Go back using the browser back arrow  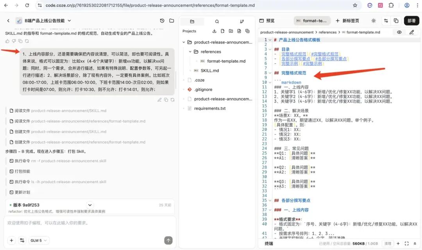click(x=6, y=5)
